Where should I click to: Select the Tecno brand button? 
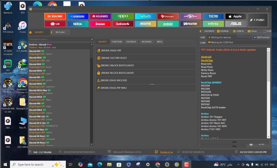coord(213,16)
